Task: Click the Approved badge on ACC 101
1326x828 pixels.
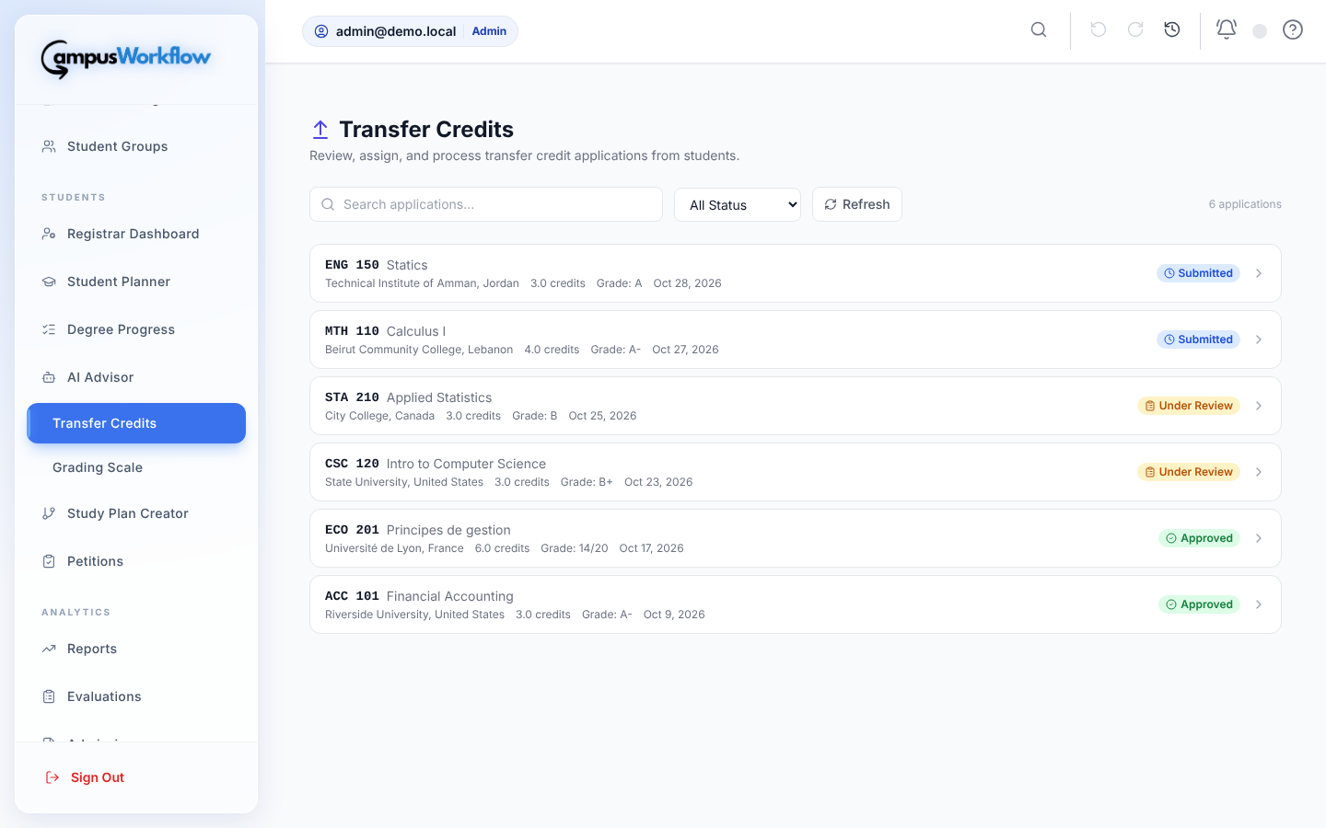Action: 1199,604
